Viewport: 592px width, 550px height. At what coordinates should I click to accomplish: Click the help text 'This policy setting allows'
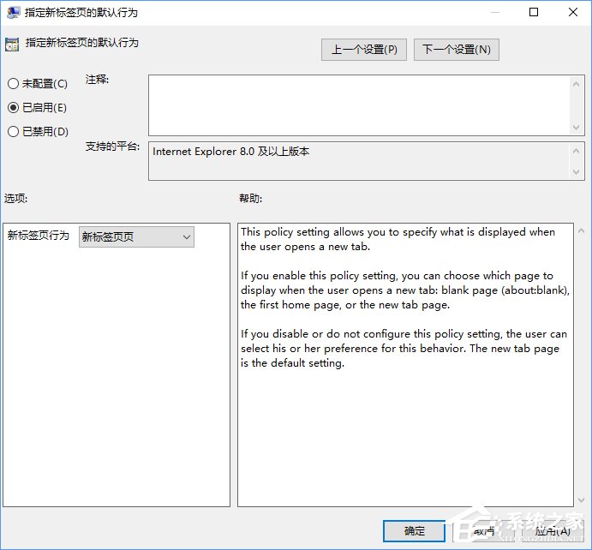coord(304,232)
